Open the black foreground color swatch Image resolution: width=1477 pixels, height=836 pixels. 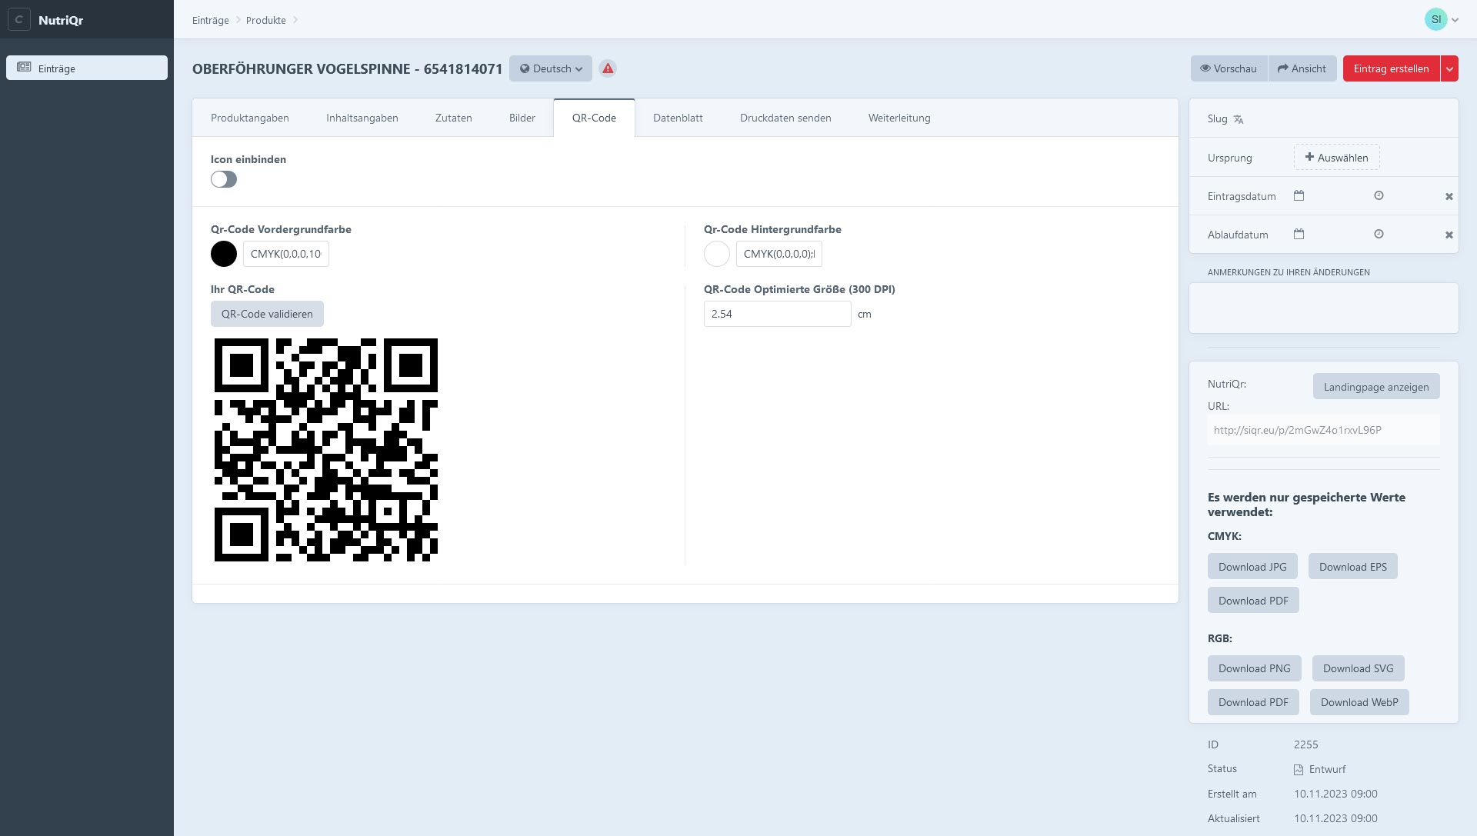(224, 254)
